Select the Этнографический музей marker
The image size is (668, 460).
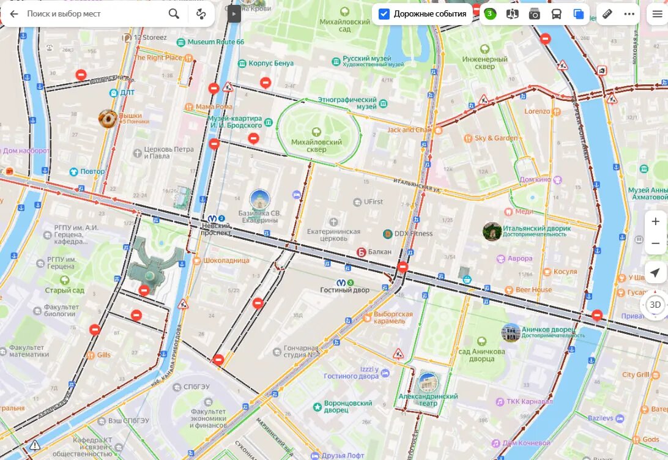[x=383, y=103]
